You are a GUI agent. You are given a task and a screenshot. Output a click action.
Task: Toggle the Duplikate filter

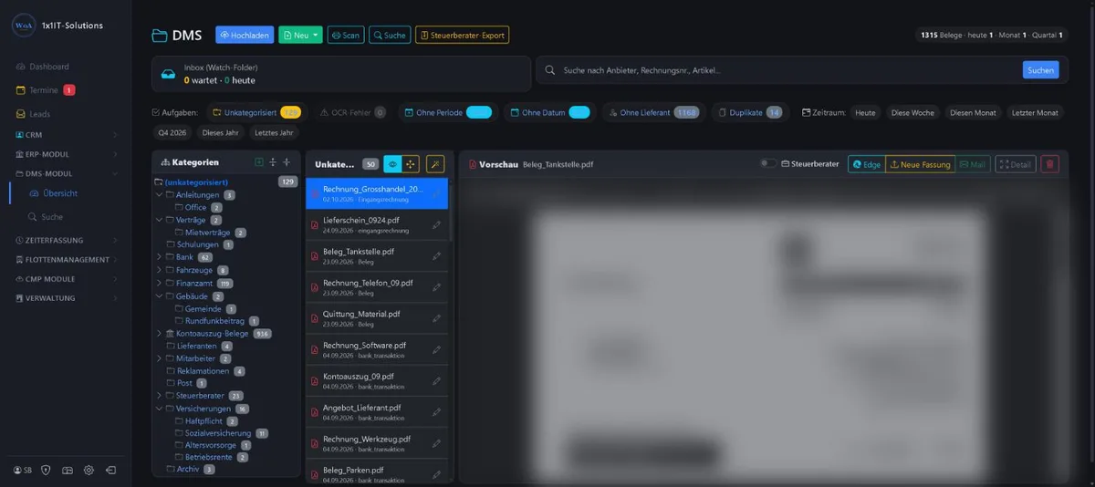[x=750, y=112]
